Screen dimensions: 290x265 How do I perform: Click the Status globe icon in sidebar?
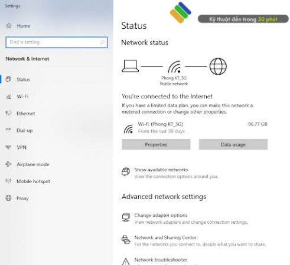click(x=8, y=79)
